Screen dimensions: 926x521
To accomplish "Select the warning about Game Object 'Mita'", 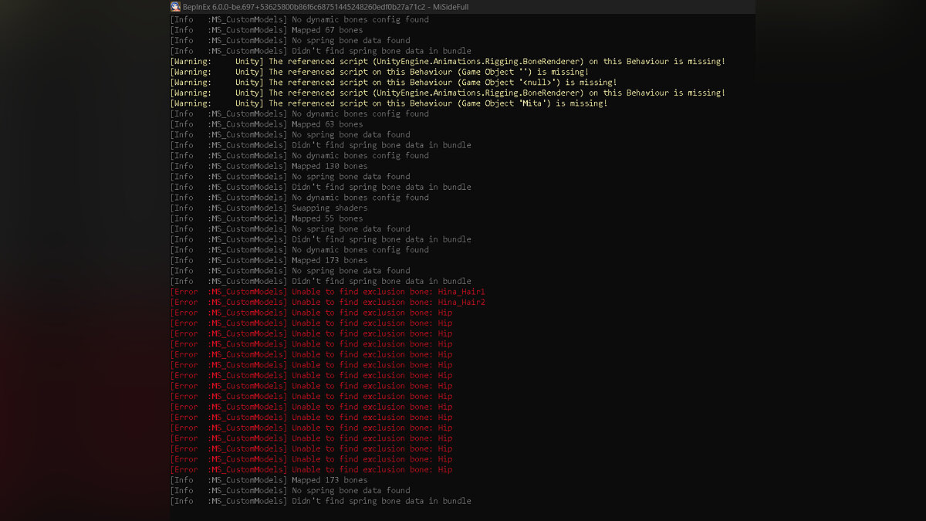I will (x=438, y=103).
